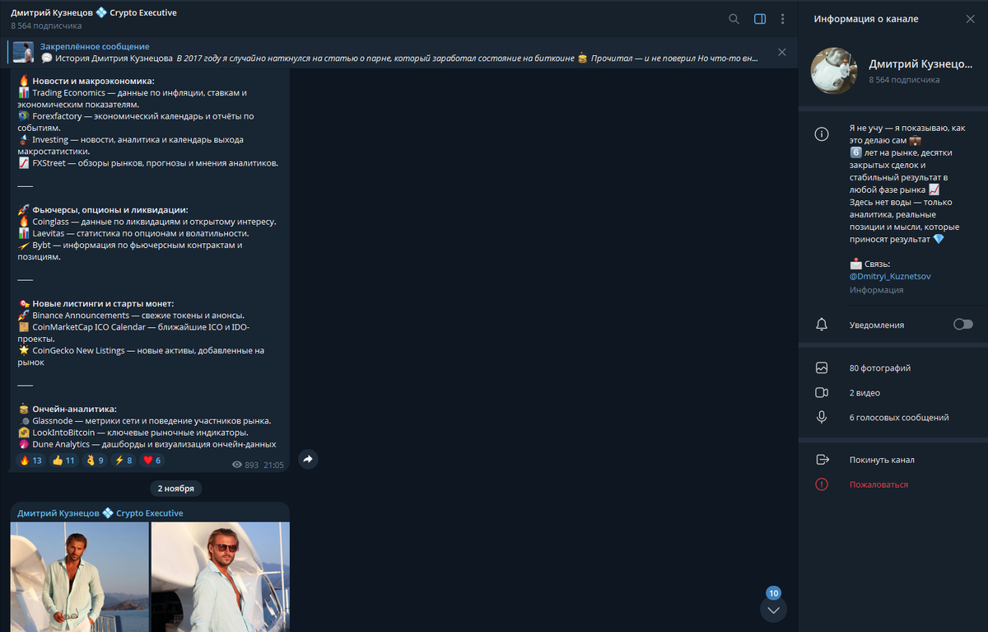Jump to bottom with the down-chevron button

pyautogui.click(x=773, y=610)
